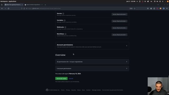The image size is (169, 95).
Task: Click the Generate token button
Action: pos(62,79)
